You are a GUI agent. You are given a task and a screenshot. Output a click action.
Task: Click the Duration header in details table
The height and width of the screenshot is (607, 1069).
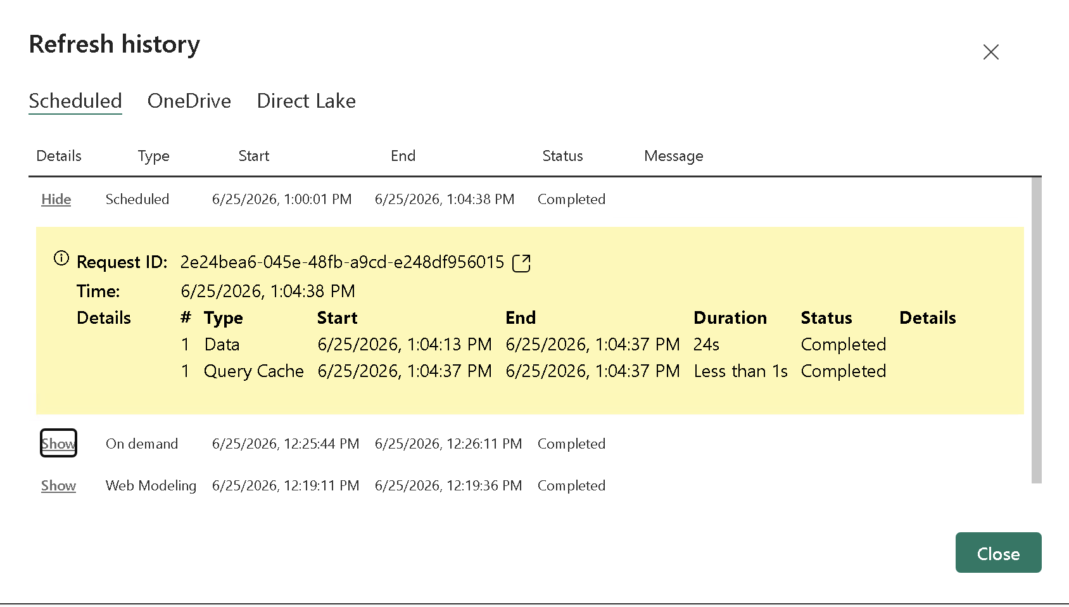tap(730, 318)
